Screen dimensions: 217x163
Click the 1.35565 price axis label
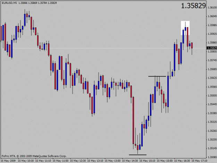(x=212, y=87)
